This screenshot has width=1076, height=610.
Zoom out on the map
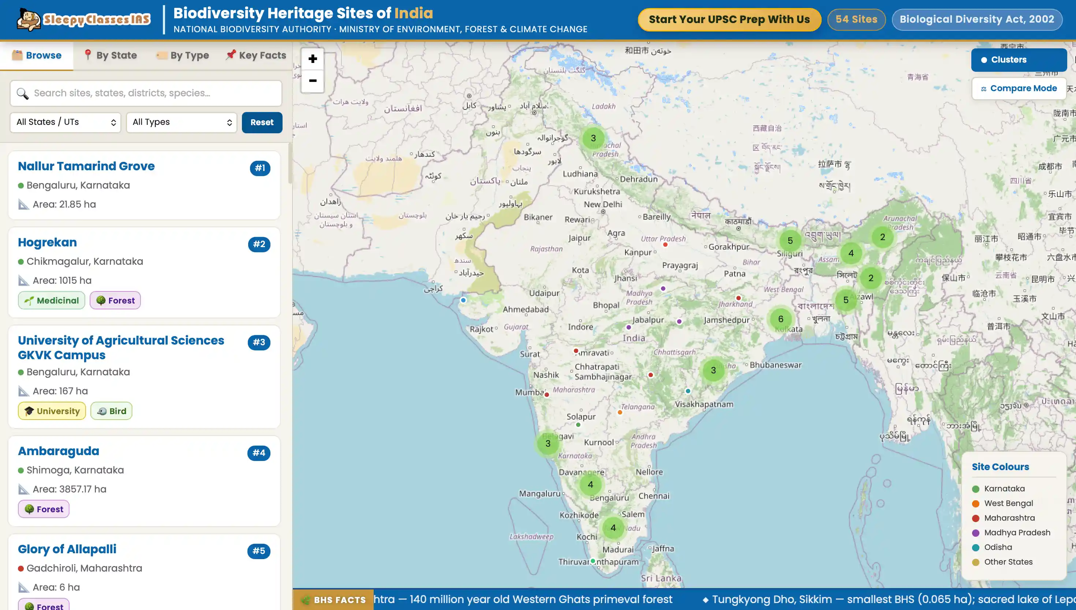pyautogui.click(x=312, y=81)
